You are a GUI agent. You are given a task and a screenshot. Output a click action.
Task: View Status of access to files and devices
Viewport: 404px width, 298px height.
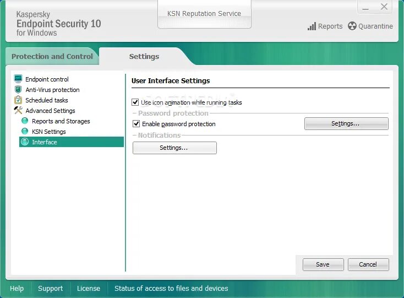[x=171, y=289]
